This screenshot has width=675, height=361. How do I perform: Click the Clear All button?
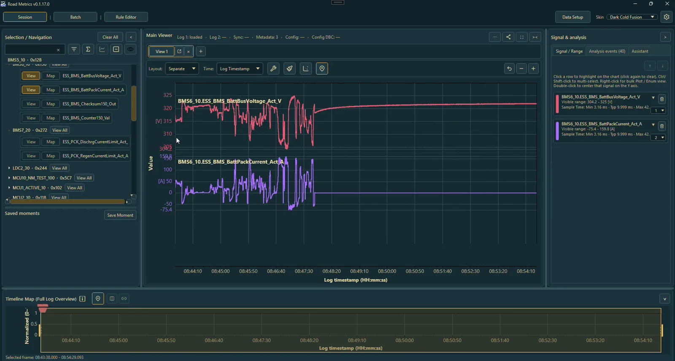tap(110, 37)
